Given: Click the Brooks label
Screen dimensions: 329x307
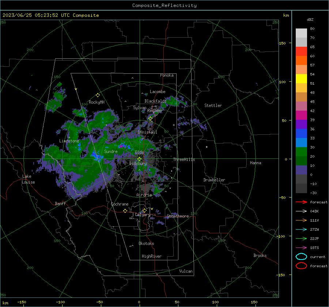Looking at the screenshot, I should tap(260, 256).
